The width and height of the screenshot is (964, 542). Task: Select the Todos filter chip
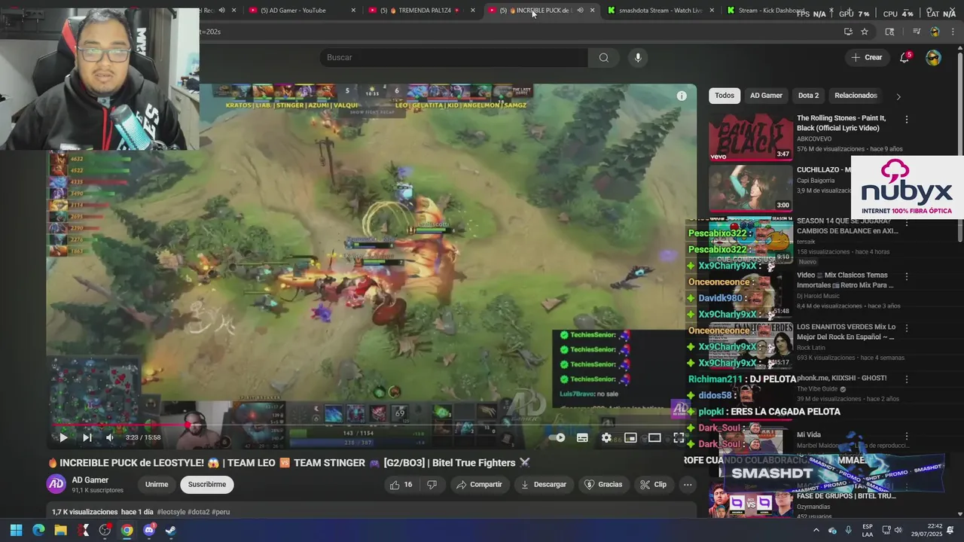pyautogui.click(x=725, y=96)
